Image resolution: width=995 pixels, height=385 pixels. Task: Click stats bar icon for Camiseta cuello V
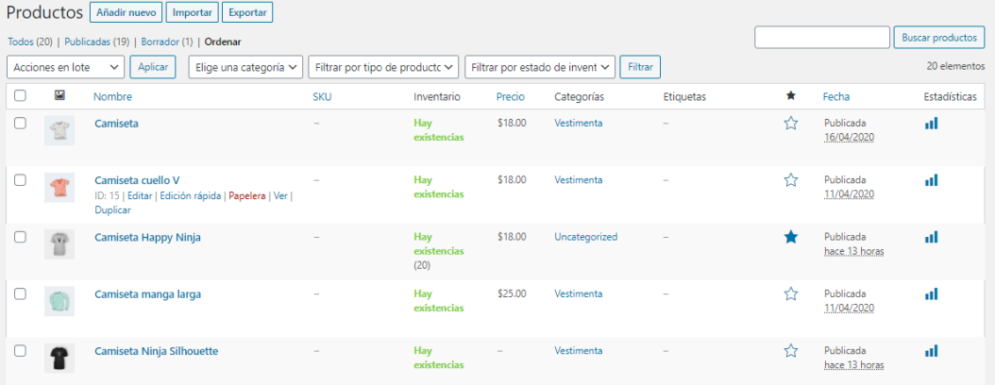point(931,179)
